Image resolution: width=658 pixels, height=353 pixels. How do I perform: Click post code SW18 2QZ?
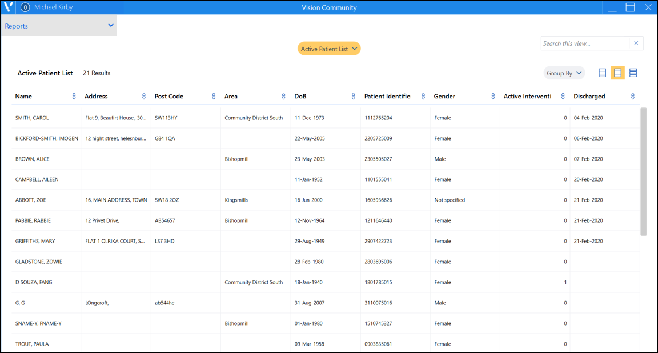(167, 200)
